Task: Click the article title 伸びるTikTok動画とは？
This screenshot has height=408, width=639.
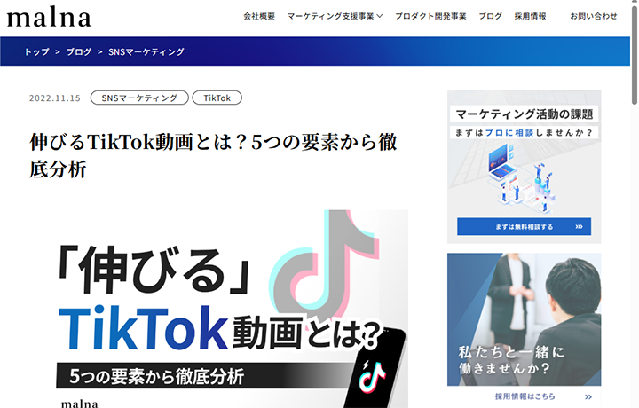Action: click(x=213, y=155)
